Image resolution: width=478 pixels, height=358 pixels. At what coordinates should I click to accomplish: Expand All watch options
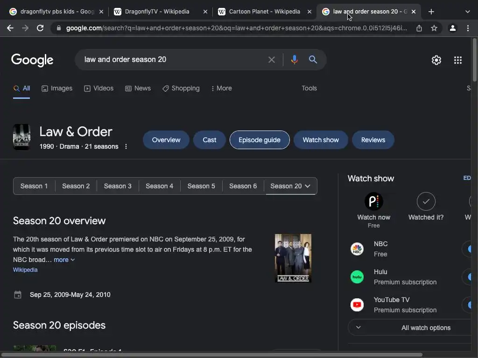pyautogui.click(x=409, y=328)
